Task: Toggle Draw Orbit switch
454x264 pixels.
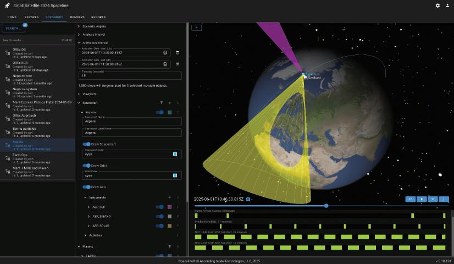Action: click(x=87, y=166)
